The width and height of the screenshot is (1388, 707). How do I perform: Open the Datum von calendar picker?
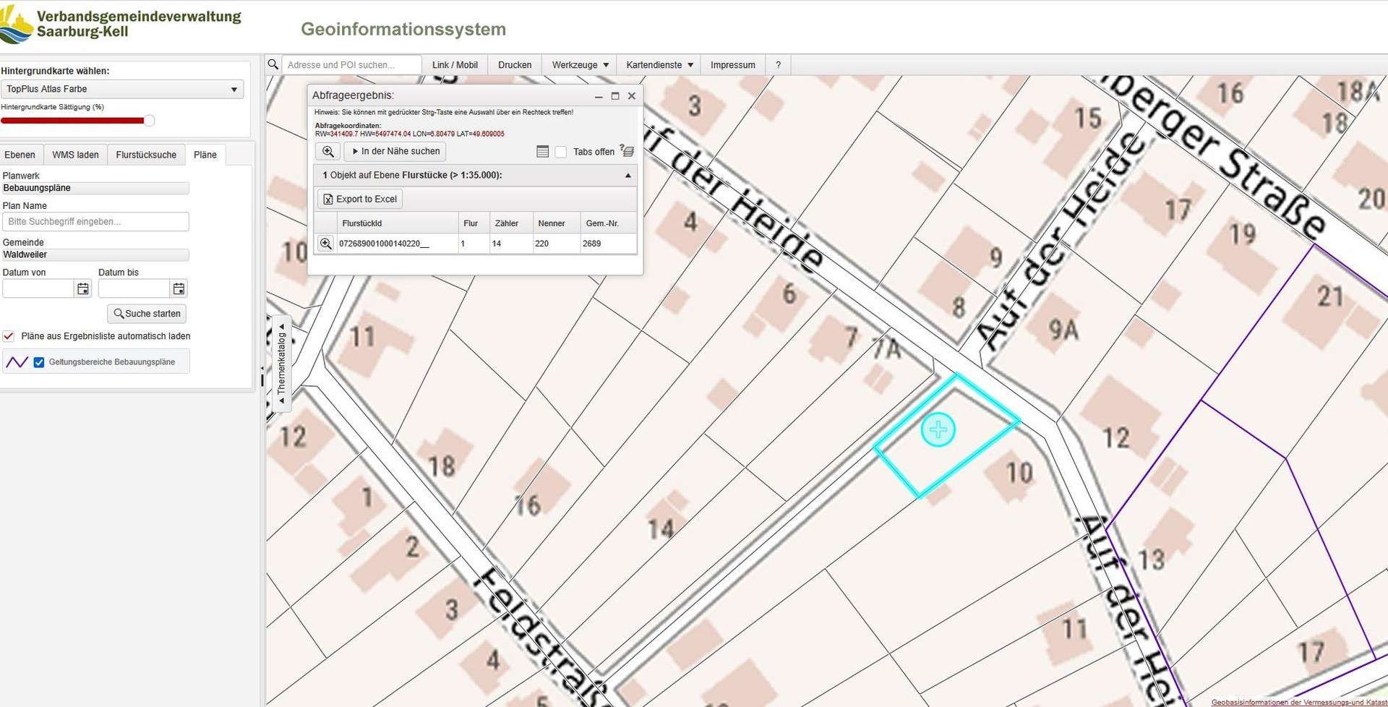(x=83, y=289)
